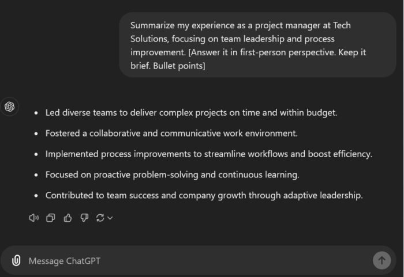This screenshot has height=277, width=404.
Task: Attach a file with the paperclip icon
Action: pyautogui.click(x=16, y=260)
